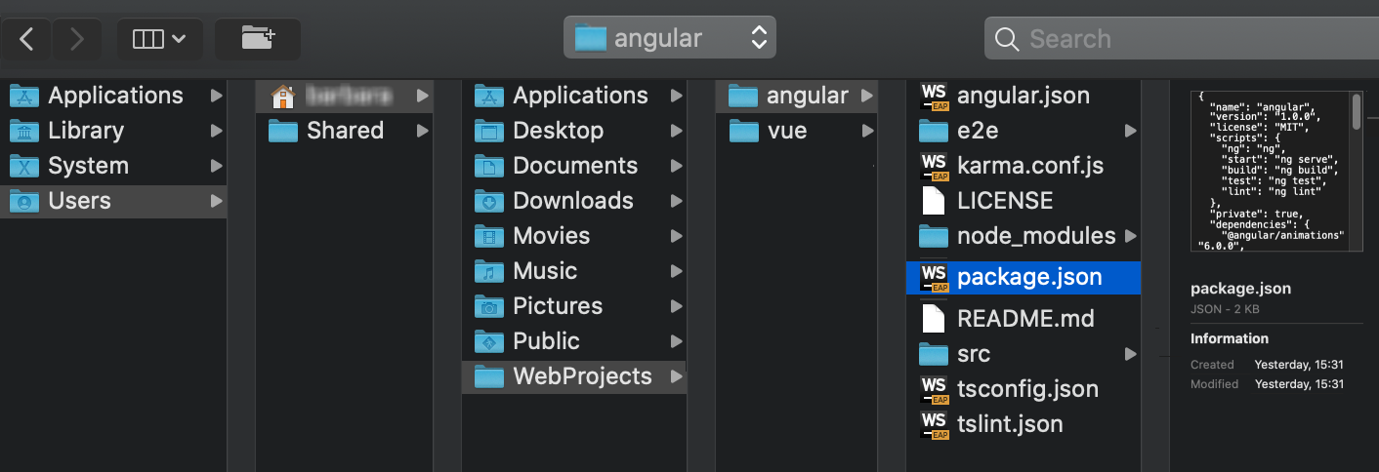The height and width of the screenshot is (472, 1379).
Task: Expand the Downloads folder arrow
Action: pyautogui.click(x=676, y=201)
